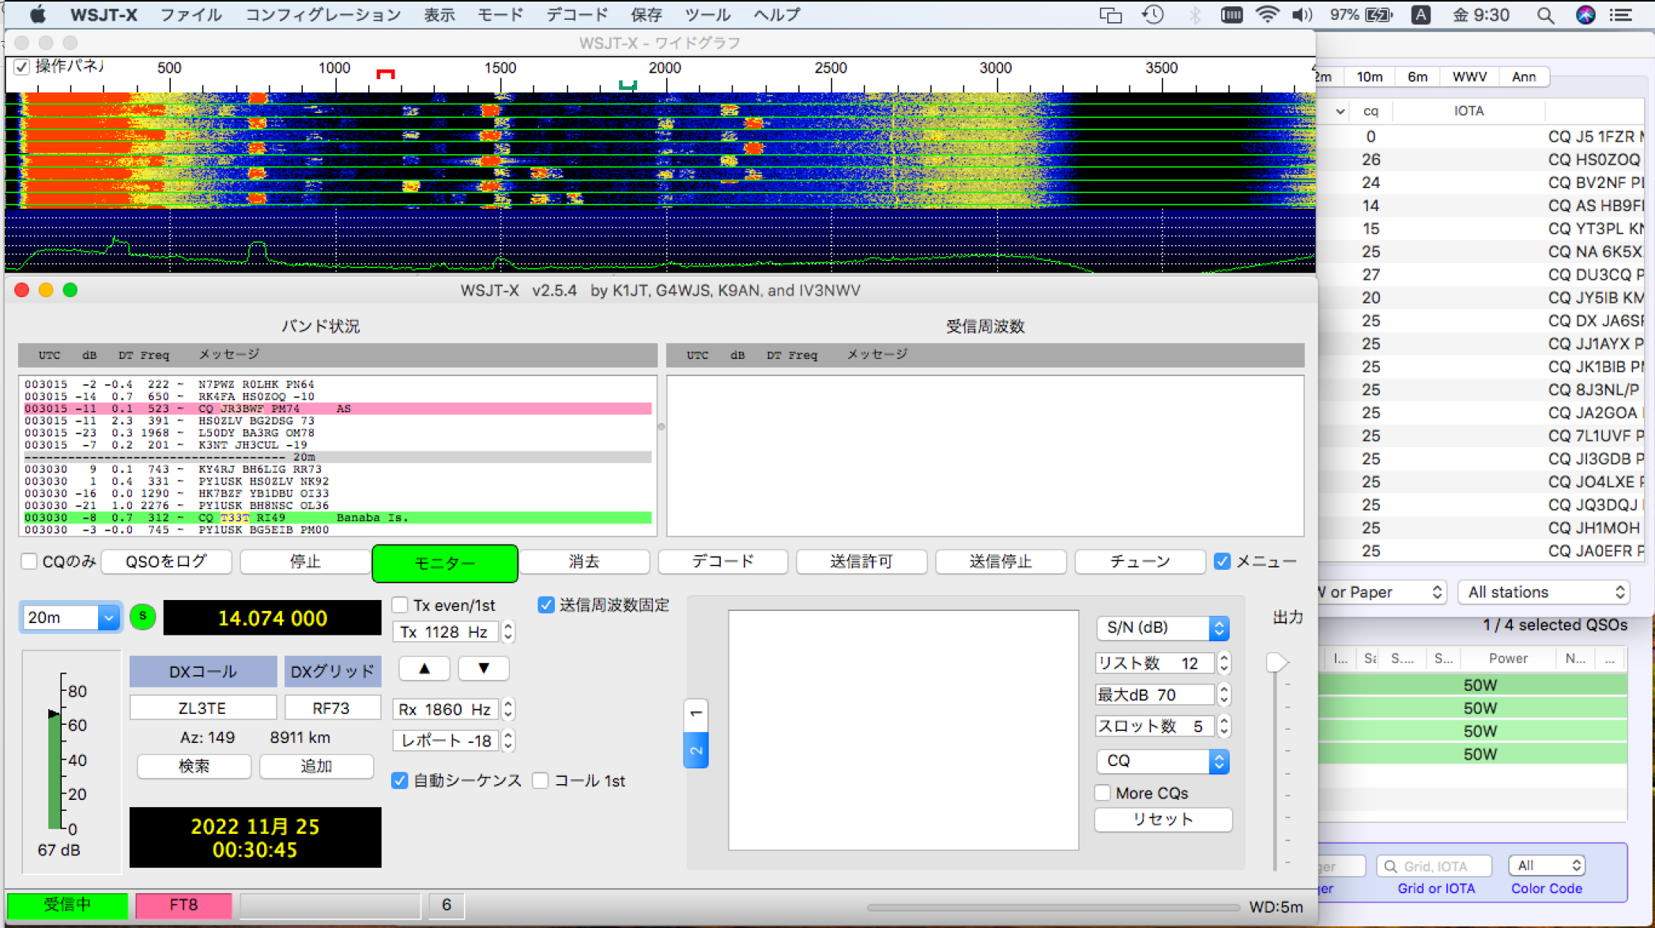Screen dimensions: 1655x928
Task: Open Time Machine menu bar icon
Action: [1153, 14]
